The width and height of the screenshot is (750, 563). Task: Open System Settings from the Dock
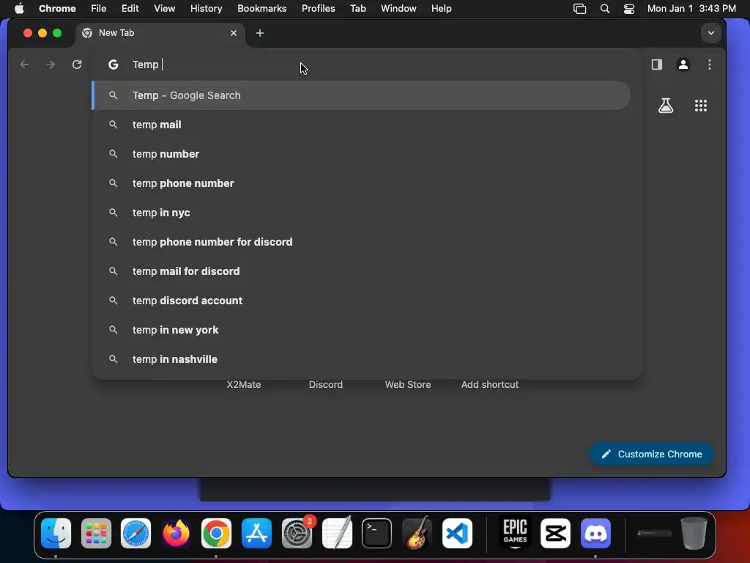pyautogui.click(x=297, y=533)
